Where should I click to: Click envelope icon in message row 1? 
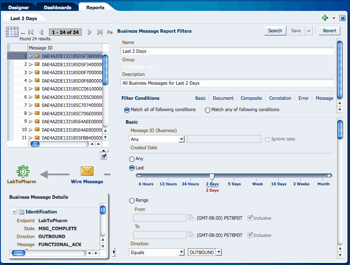point(37,56)
